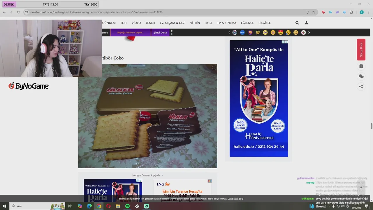Screen dimensions: 373x210
Task: Open the red Tp browser extension
Action: tap(323, 12)
